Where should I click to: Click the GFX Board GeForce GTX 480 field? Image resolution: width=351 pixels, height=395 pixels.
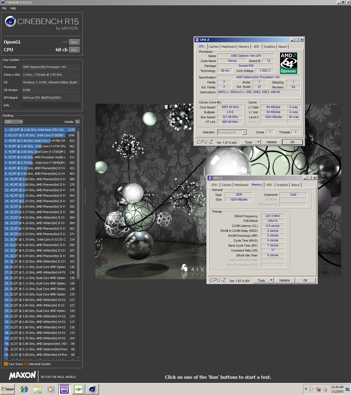pos(51,98)
